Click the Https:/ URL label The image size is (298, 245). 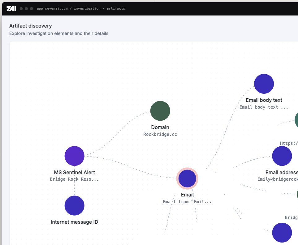[x=289, y=143]
